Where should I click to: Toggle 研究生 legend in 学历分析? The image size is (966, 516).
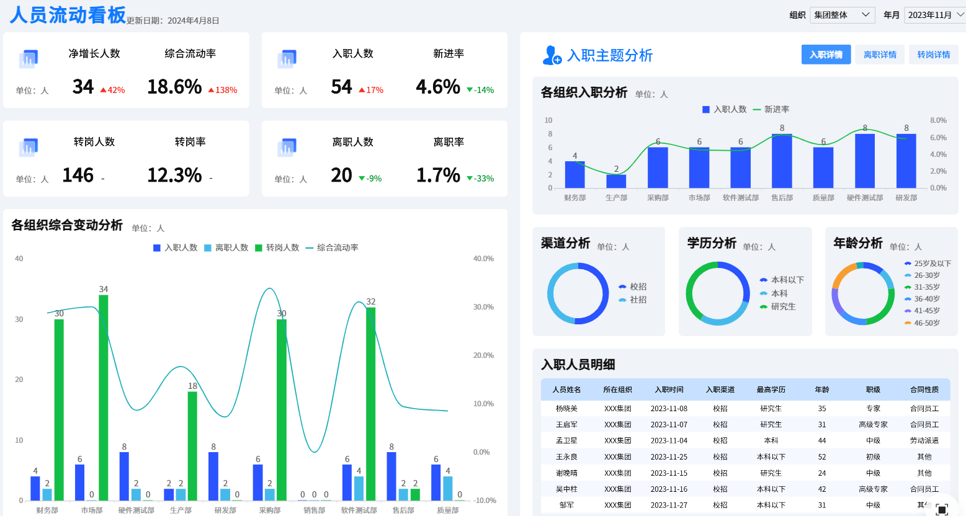777,306
